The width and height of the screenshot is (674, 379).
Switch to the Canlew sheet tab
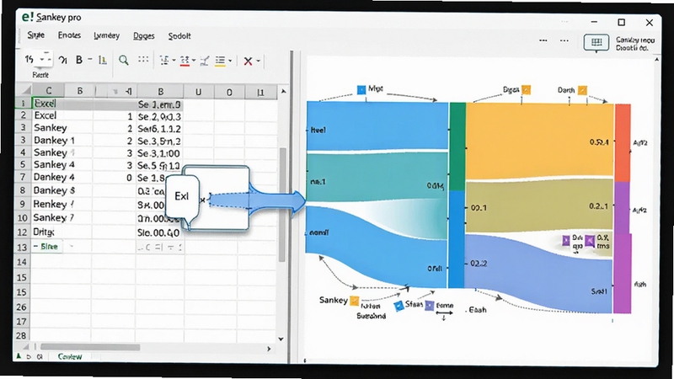pos(70,356)
